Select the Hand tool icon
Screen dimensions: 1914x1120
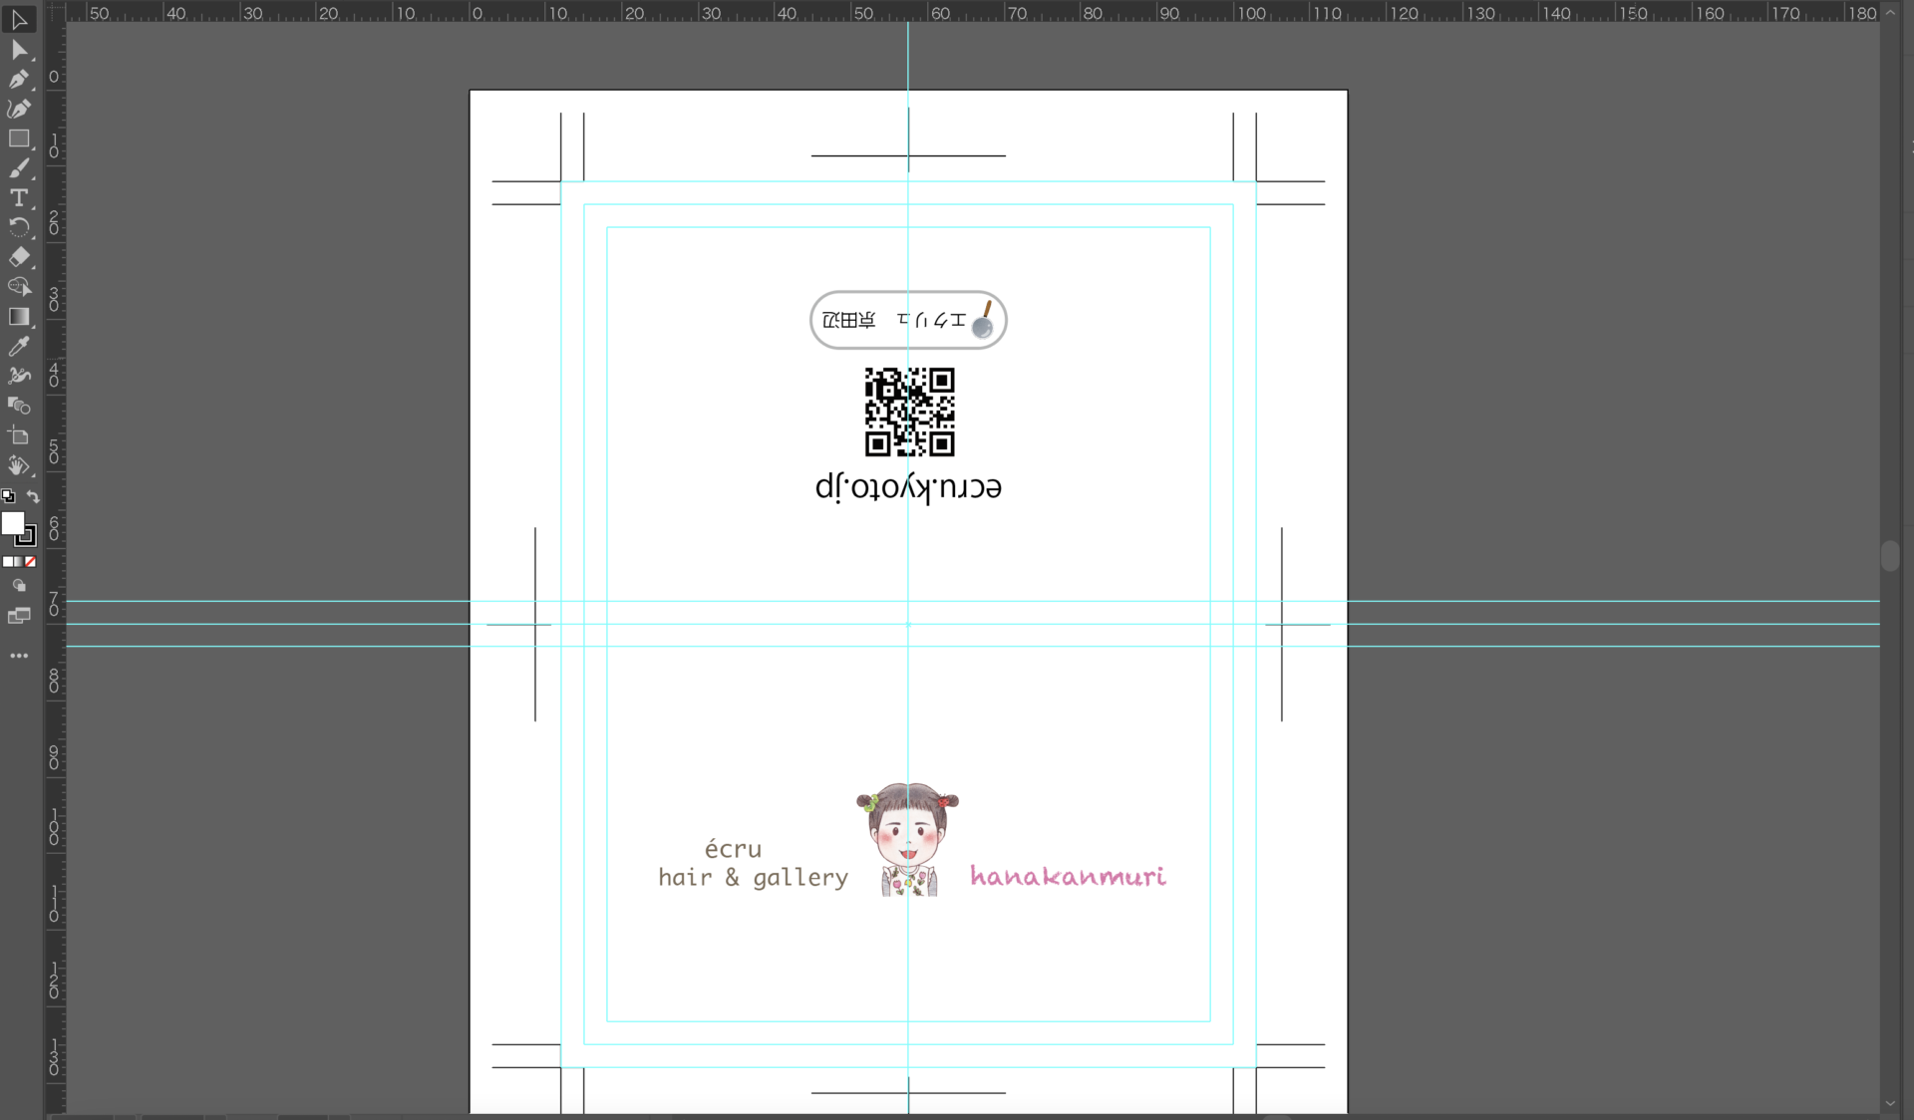pyautogui.click(x=19, y=465)
